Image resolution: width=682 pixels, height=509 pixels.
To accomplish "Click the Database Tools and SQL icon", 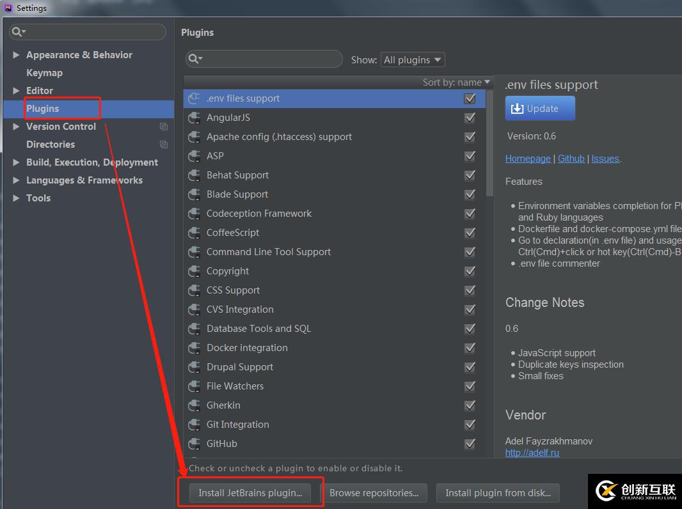I will [194, 329].
